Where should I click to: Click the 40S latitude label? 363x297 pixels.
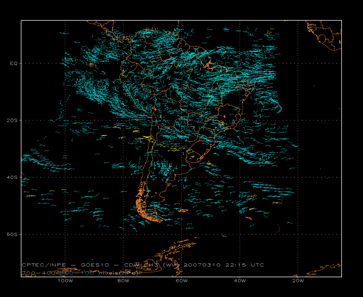(12, 177)
